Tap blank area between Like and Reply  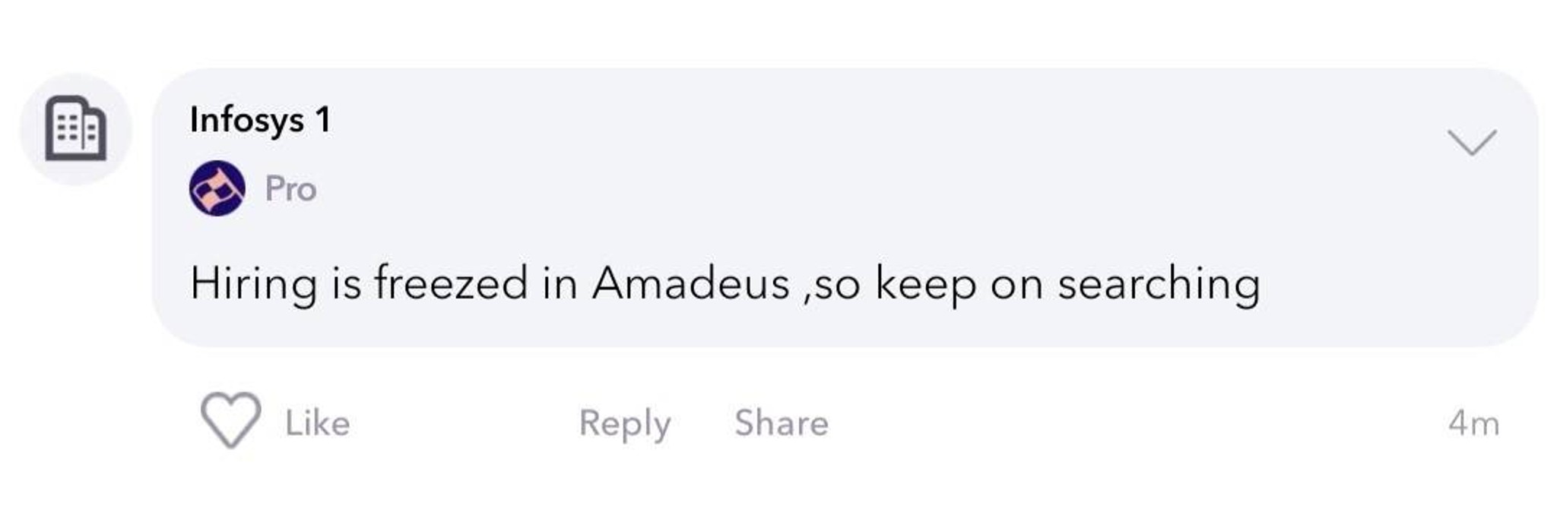point(464,423)
